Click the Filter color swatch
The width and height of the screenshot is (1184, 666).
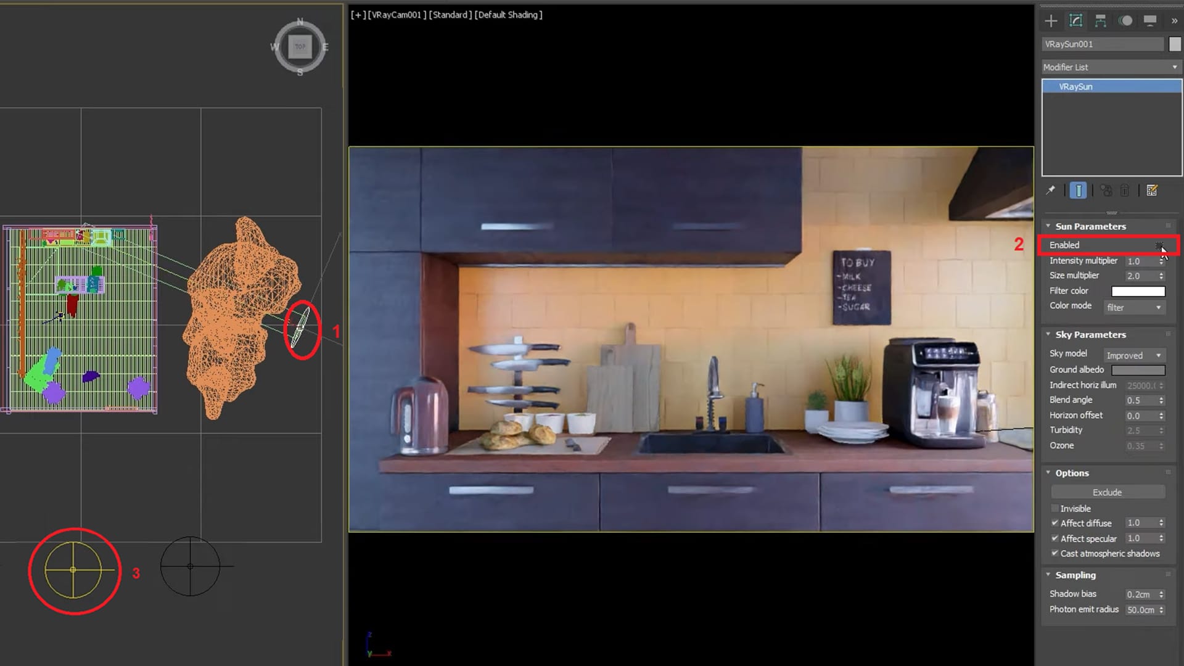click(x=1138, y=290)
